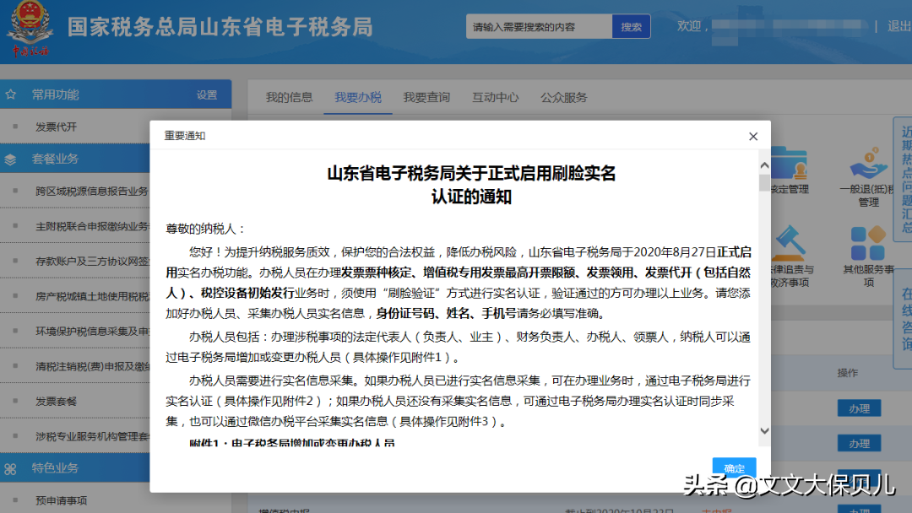Click the notice scrollbar down arrow
The image size is (912, 513).
[764, 430]
